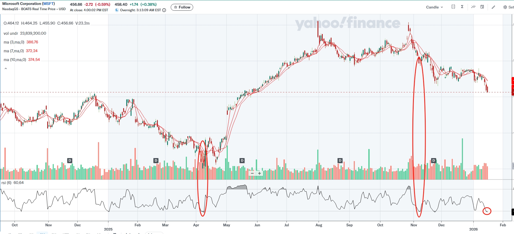This screenshot has width=514, height=234.
Task: Click the Follow star button
Action: pos(182,7)
